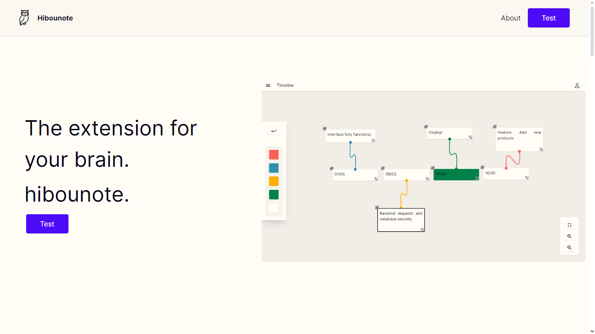This screenshot has width=595, height=334.
Task: Click the Hibounote owl logo
Action: 24,18
